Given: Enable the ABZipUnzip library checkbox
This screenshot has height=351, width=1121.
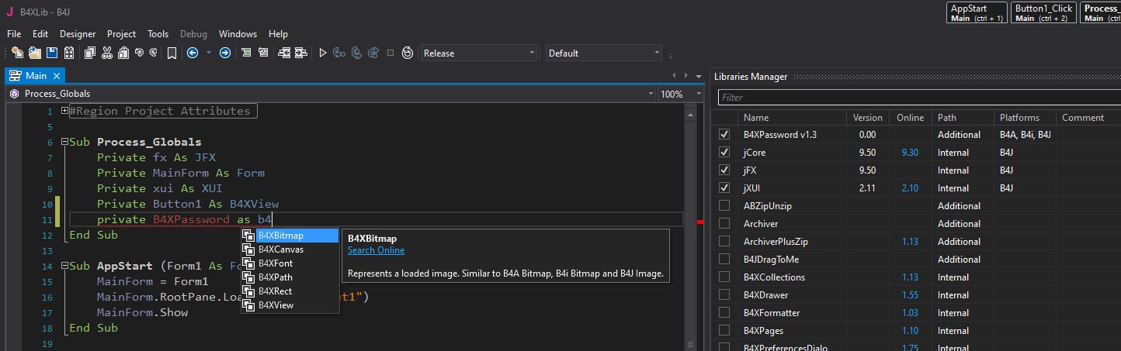Looking at the screenshot, I should click(x=724, y=206).
